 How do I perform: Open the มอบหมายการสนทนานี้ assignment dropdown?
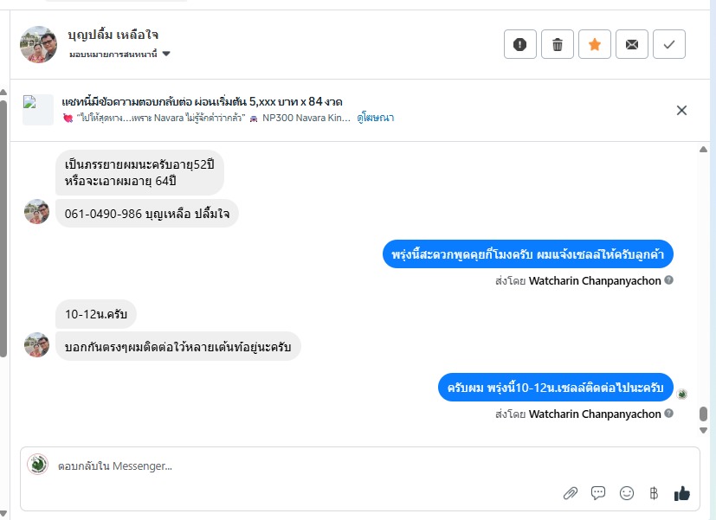pos(119,54)
